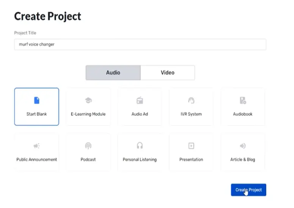
Task: Switch to the Audio tab
Action: pyautogui.click(x=113, y=73)
